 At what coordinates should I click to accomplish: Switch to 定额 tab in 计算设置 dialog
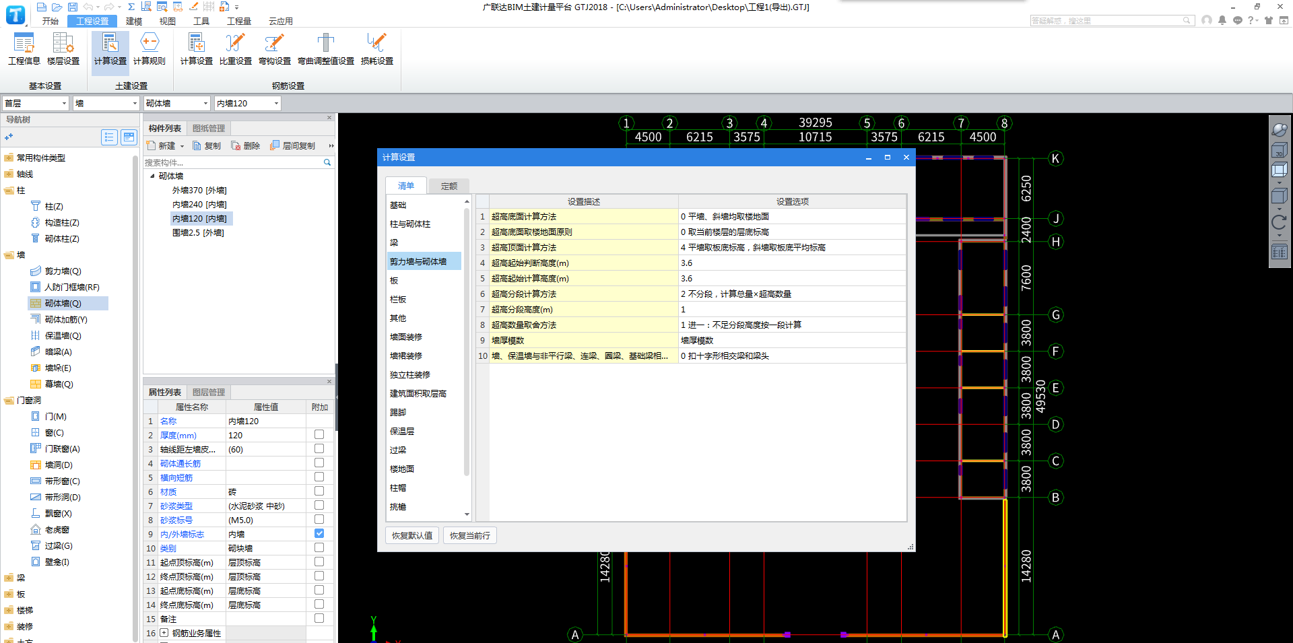(449, 186)
